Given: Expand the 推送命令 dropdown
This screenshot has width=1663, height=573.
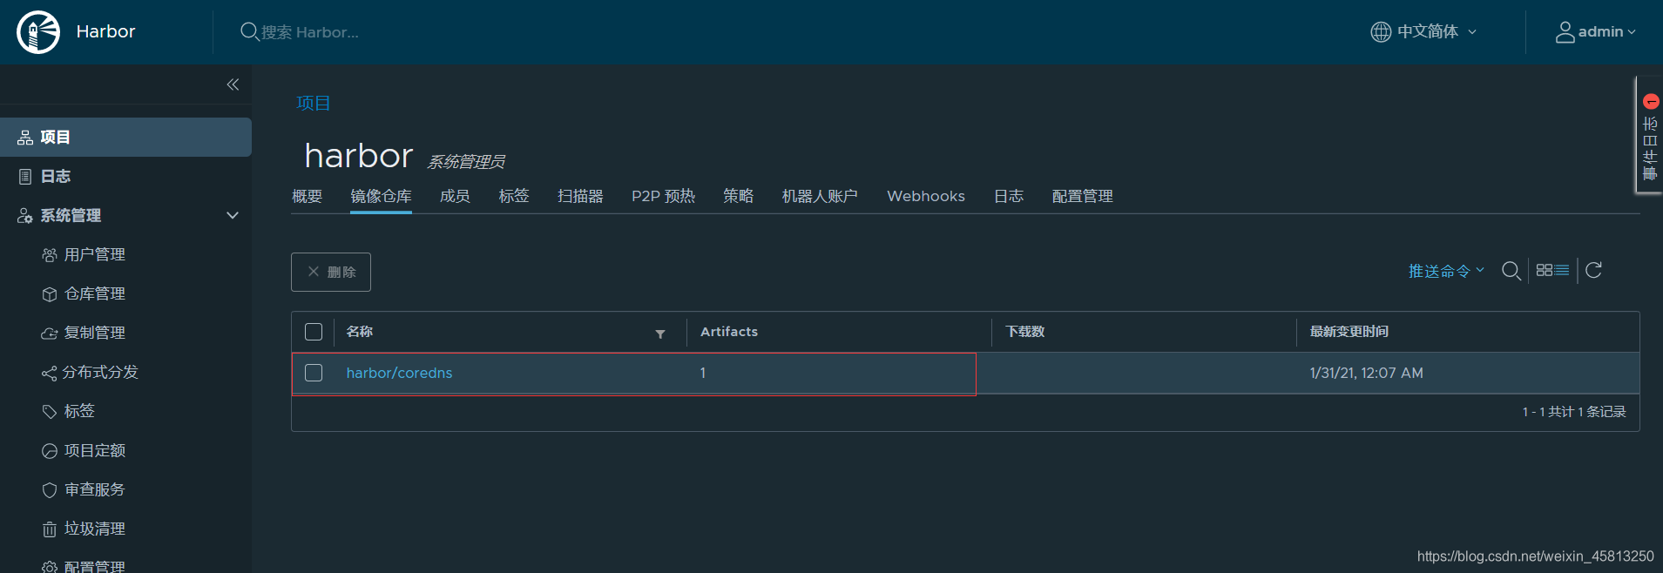Looking at the screenshot, I should click(x=1446, y=271).
